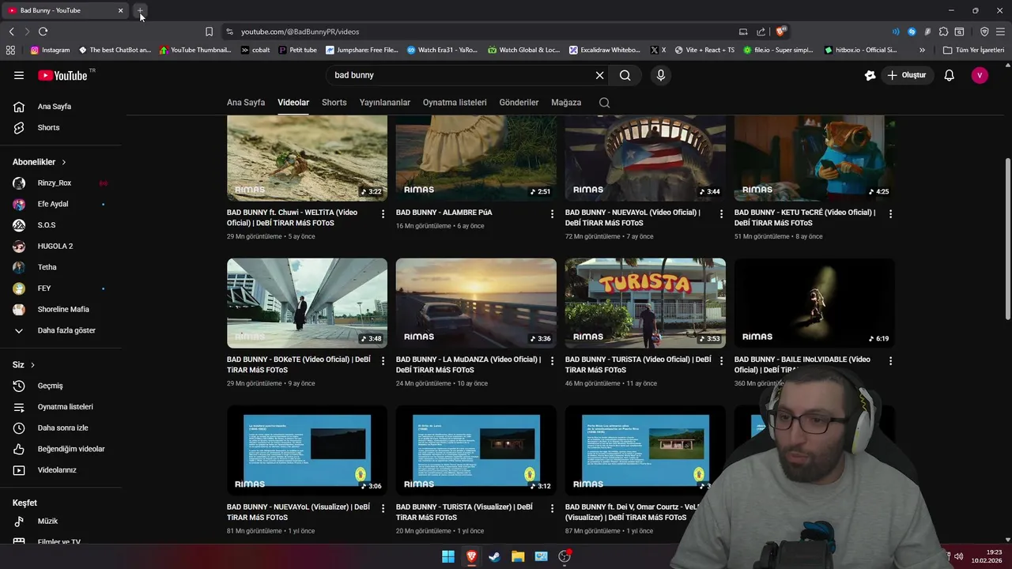
Task: Open the Windows Start menu
Action: tap(448, 556)
